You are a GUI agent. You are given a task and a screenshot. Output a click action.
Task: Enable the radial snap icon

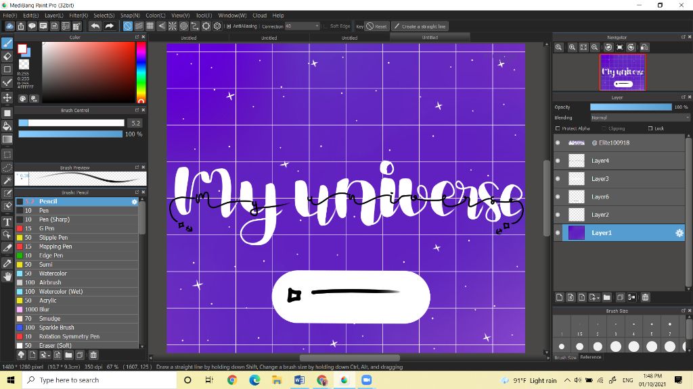(173, 26)
